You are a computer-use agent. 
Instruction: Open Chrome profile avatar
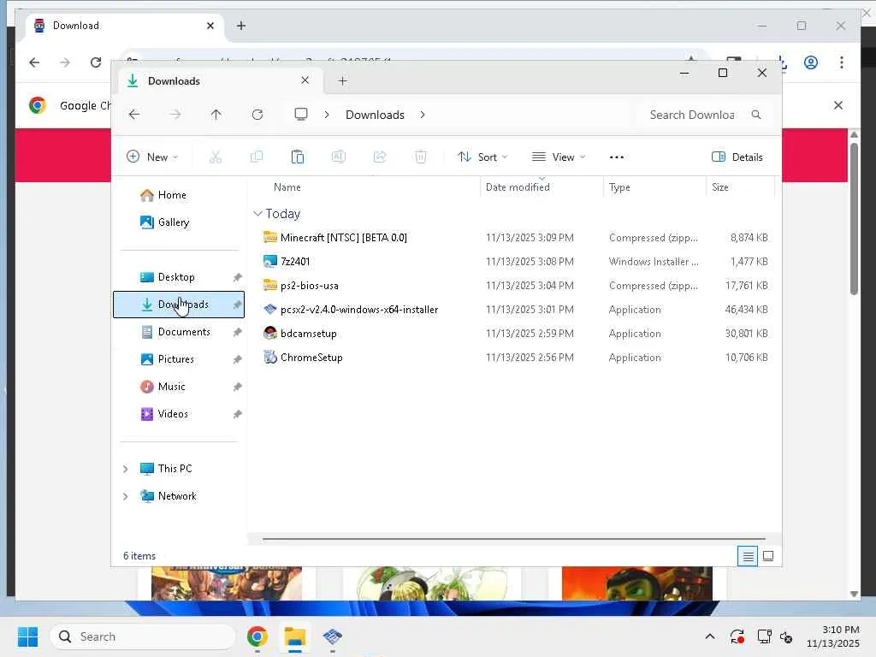(x=811, y=62)
